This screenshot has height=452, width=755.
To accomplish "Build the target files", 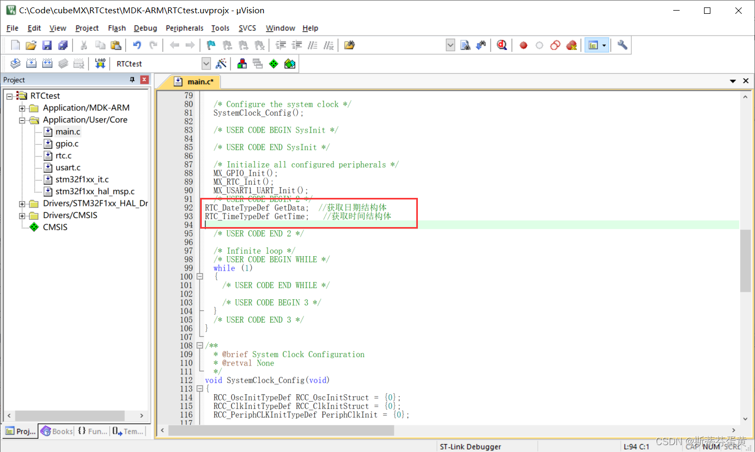I will (x=31, y=64).
